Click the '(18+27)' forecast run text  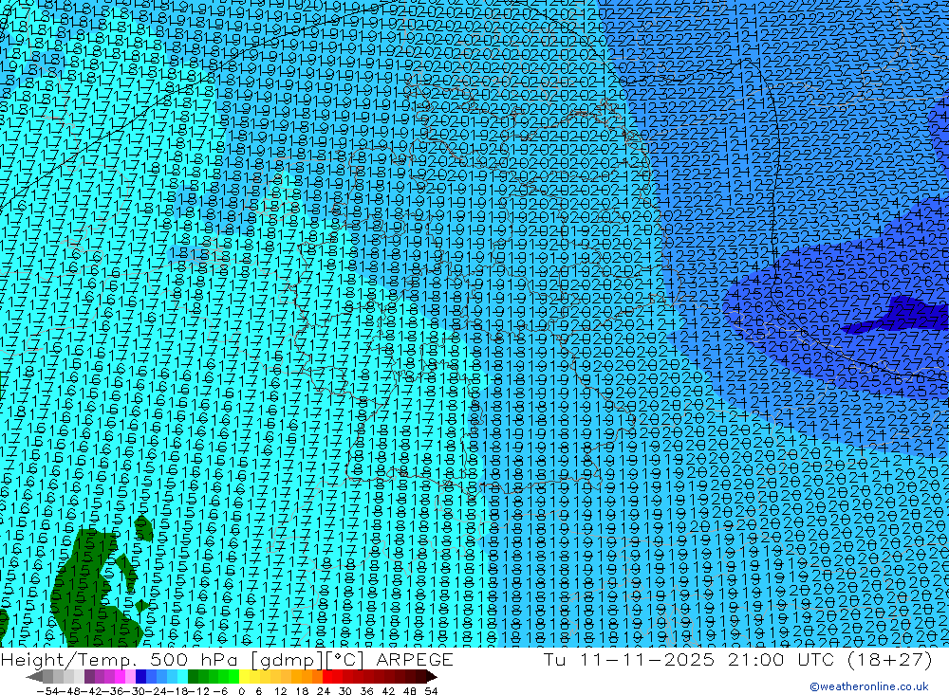point(890,659)
